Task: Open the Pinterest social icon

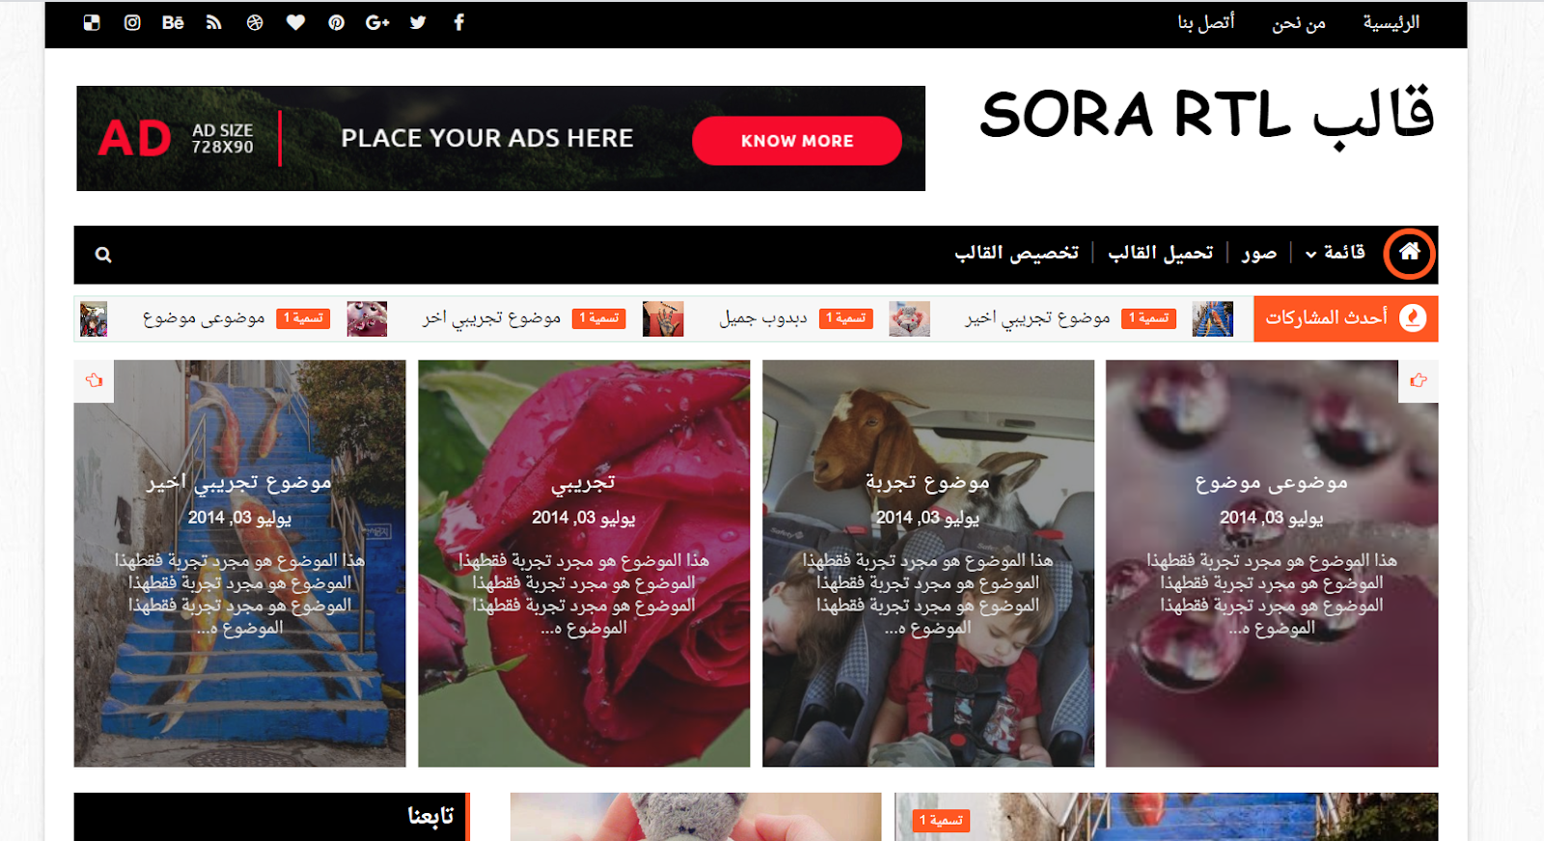Action: click(336, 22)
